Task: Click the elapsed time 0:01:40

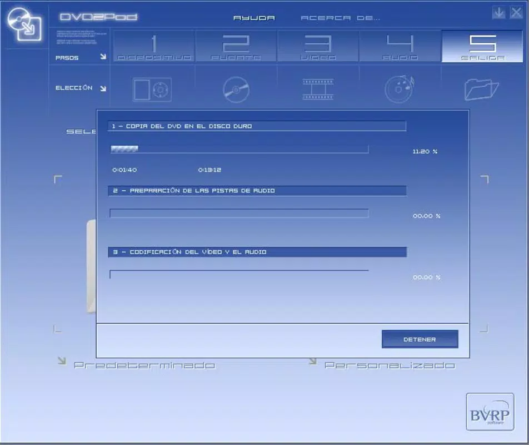Action: pos(124,170)
